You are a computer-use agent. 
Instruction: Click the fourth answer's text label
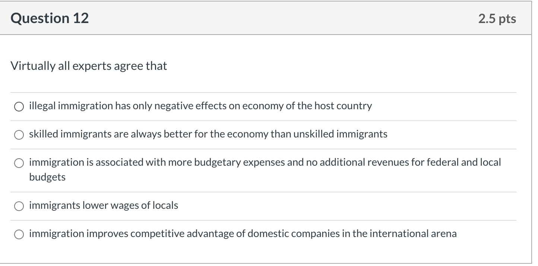click(x=103, y=205)
